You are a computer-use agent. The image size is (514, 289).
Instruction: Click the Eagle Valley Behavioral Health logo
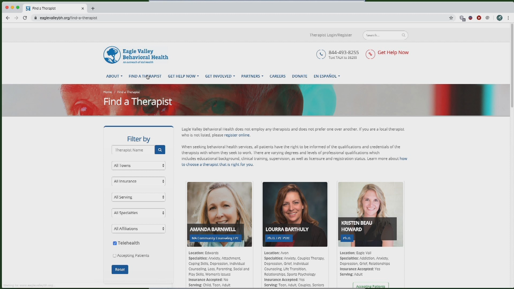pyautogui.click(x=136, y=55)
